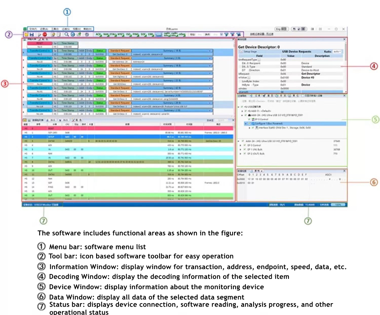Click the Eng language switch button

[281, 29]
